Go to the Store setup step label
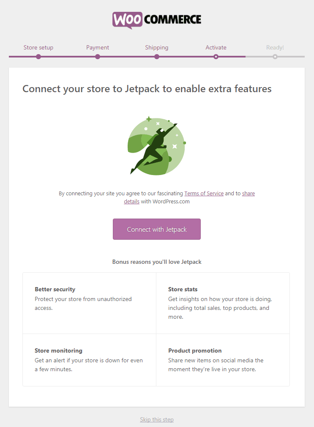Viewport: 314px width, 427px height. click(x=38, y=47)
